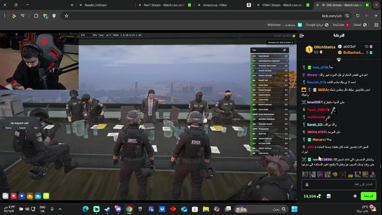Click username iBODA in chat
382x215 pixels.
(x=323, y=90)
